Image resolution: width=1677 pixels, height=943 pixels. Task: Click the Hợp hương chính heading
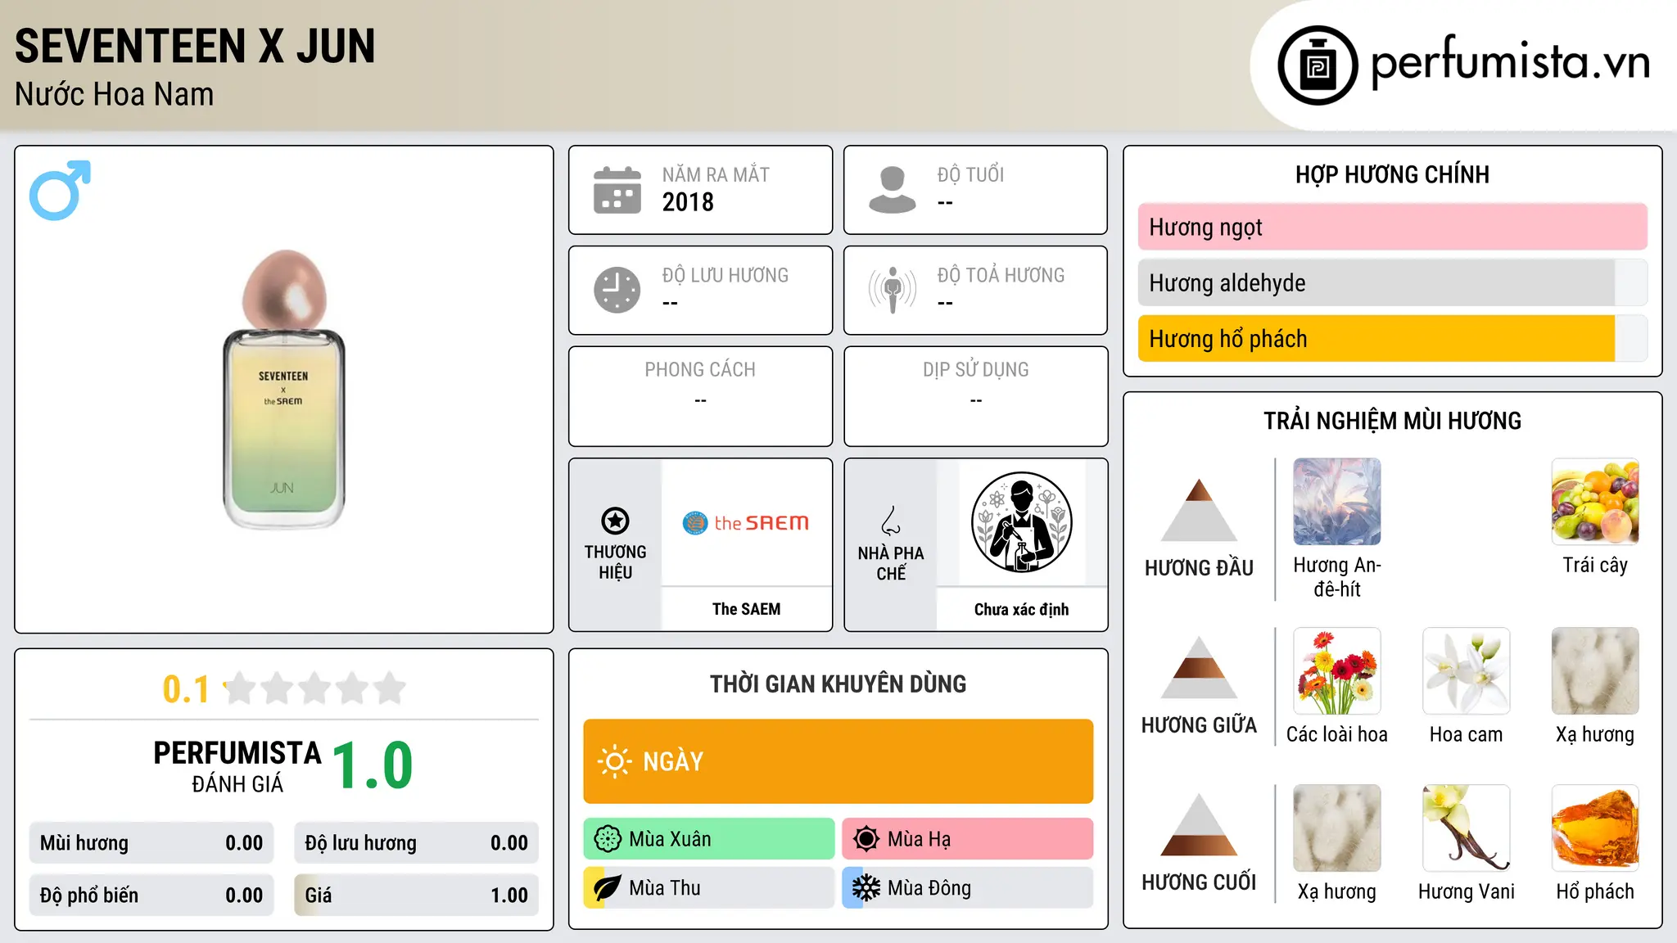pyautogui.click(x=1392, y=174)
